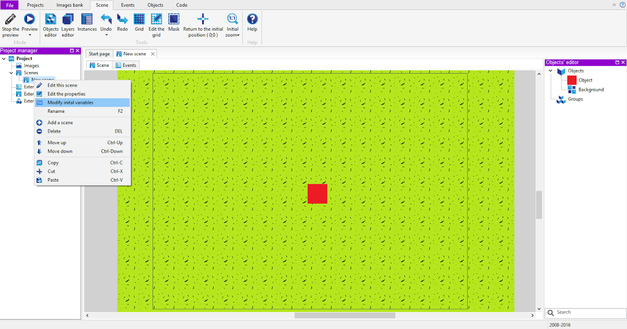Switch to the Events tab

point(126,65)
